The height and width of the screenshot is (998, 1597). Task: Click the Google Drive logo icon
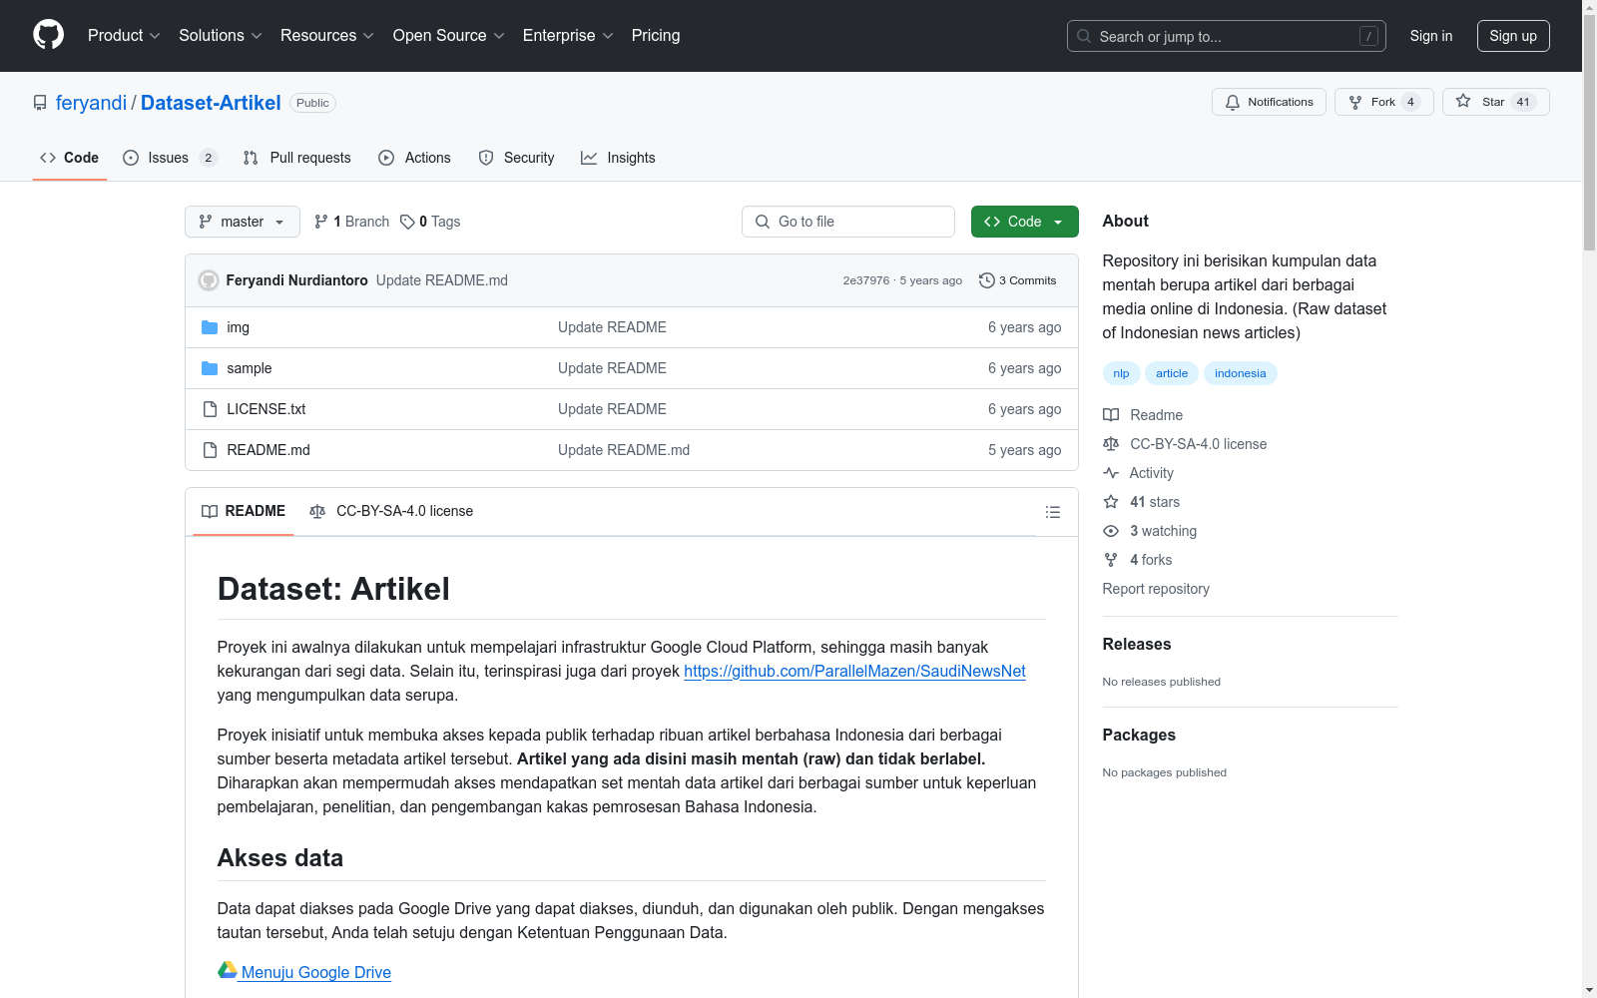point(228,969)
